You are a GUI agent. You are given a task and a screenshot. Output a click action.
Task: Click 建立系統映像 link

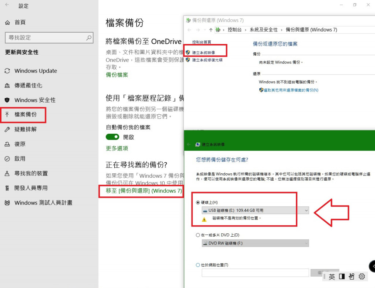pos(204,53)
